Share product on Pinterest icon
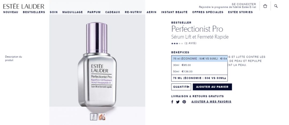 (x=184, y=102)
